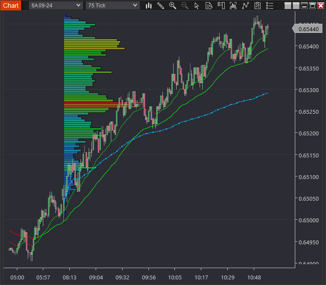The width and height of the screenshot is (326, 285).
Task: Click the second gray link swatch
Action: pos(296,6)
